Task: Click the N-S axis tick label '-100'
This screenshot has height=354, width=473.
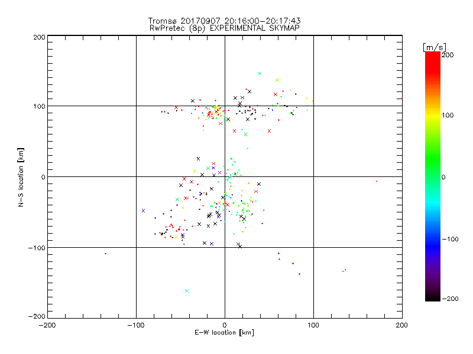Action: (x=37, y=248)
